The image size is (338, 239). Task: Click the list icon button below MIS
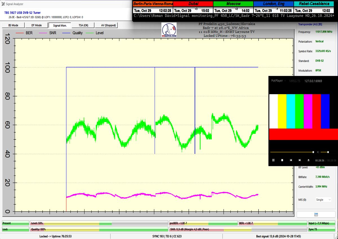coord(316,214)
